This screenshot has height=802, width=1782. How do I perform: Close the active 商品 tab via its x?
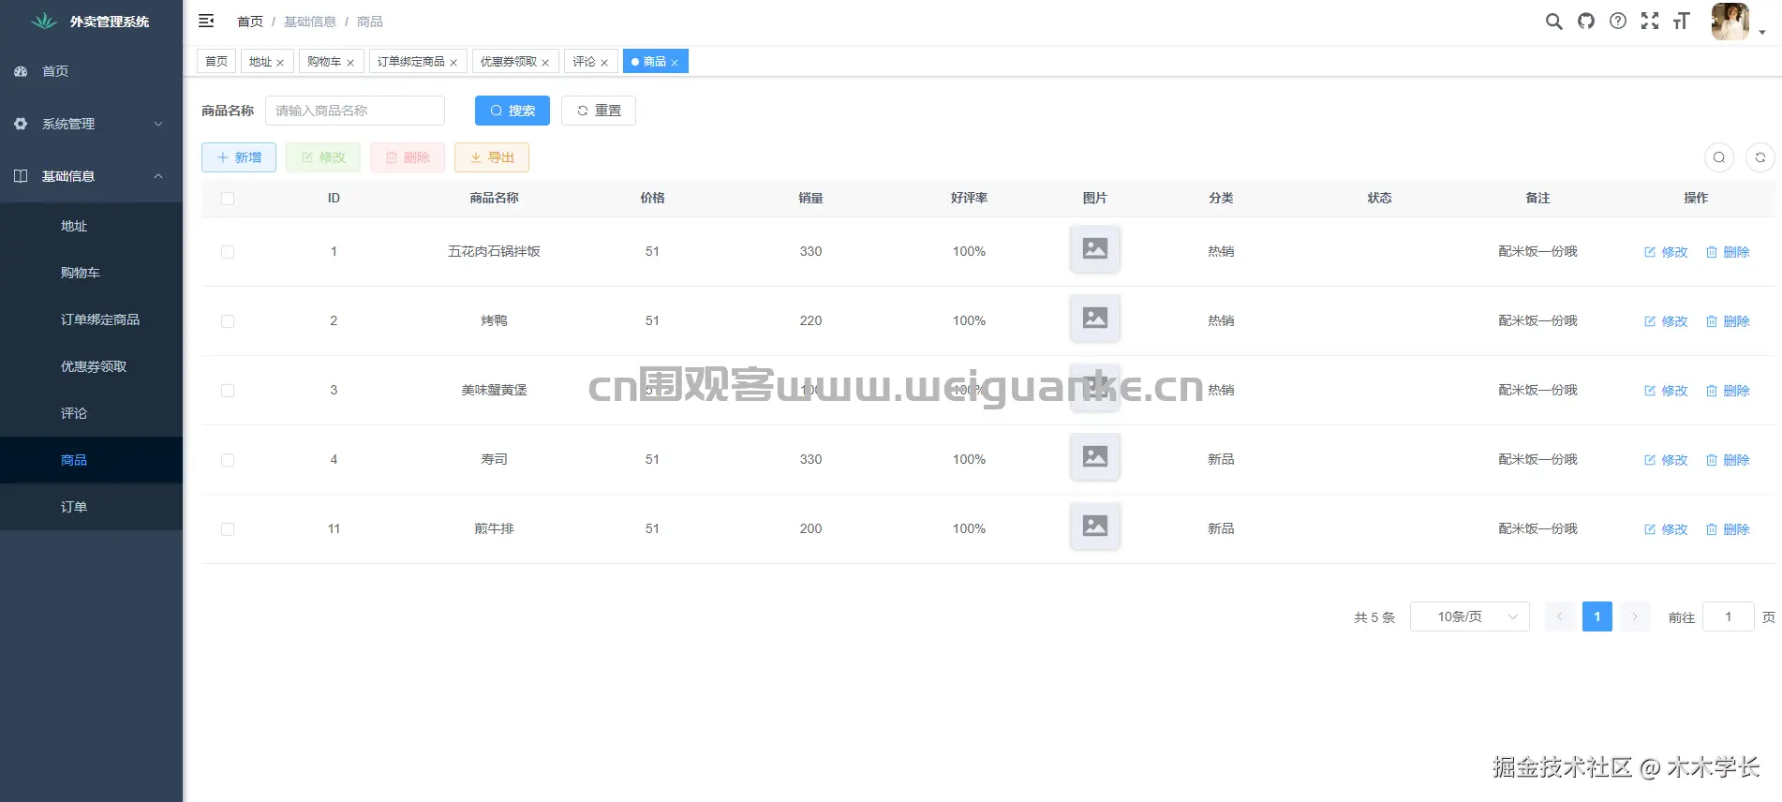pyautogui.click(x=674, y=63)
